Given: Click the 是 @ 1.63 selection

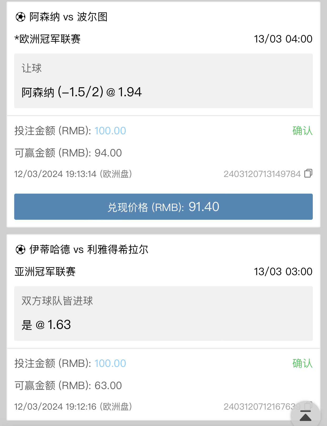Looking at the screenshot, I should coord(46,325).
